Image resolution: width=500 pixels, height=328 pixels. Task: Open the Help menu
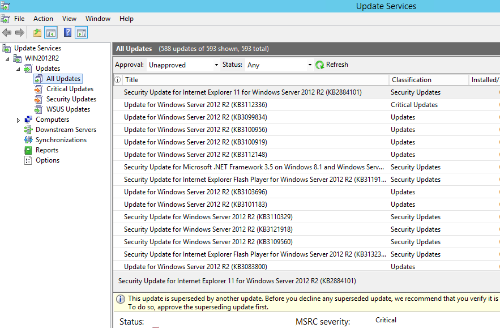pos(127,19)
